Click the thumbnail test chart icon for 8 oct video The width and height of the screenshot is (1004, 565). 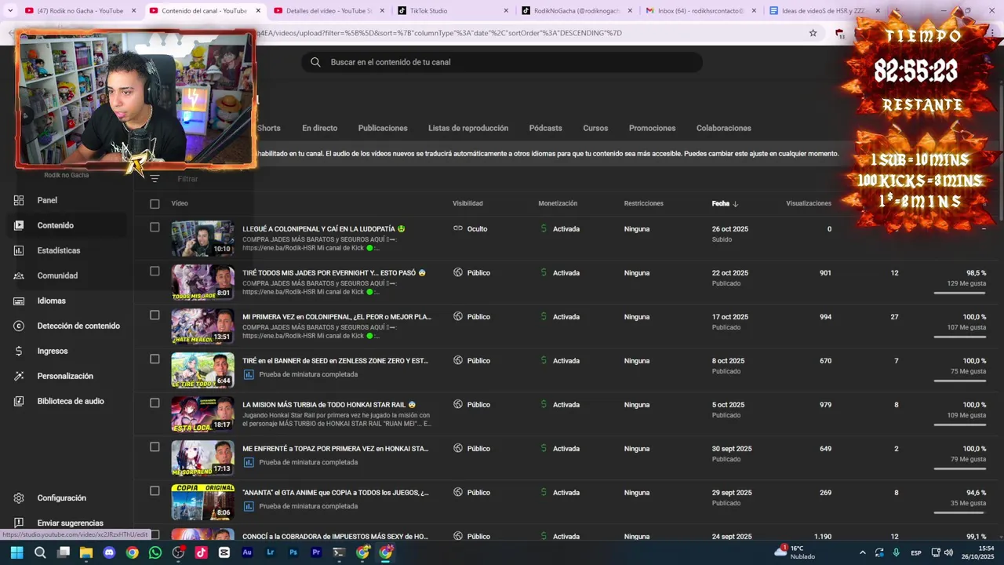click(x=249, y=374)
